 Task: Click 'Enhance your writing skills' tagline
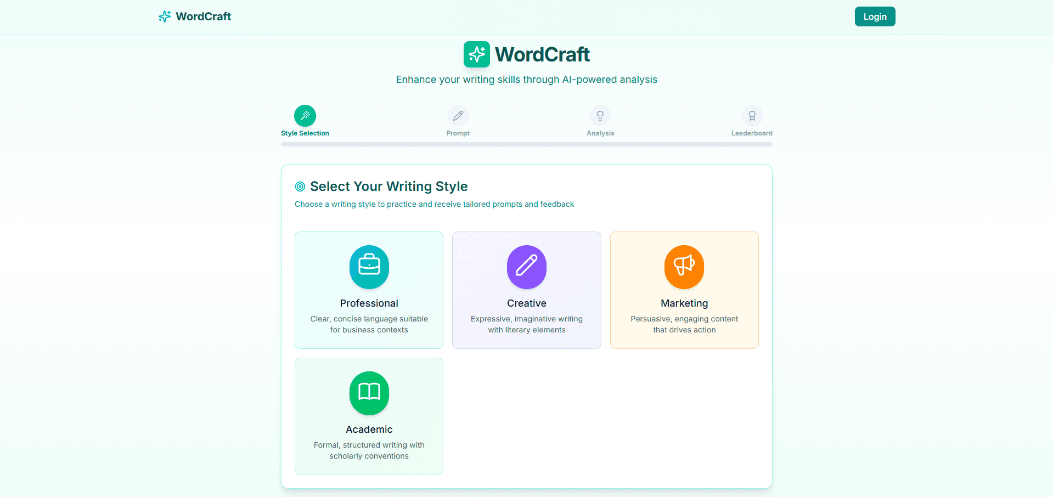527,80
